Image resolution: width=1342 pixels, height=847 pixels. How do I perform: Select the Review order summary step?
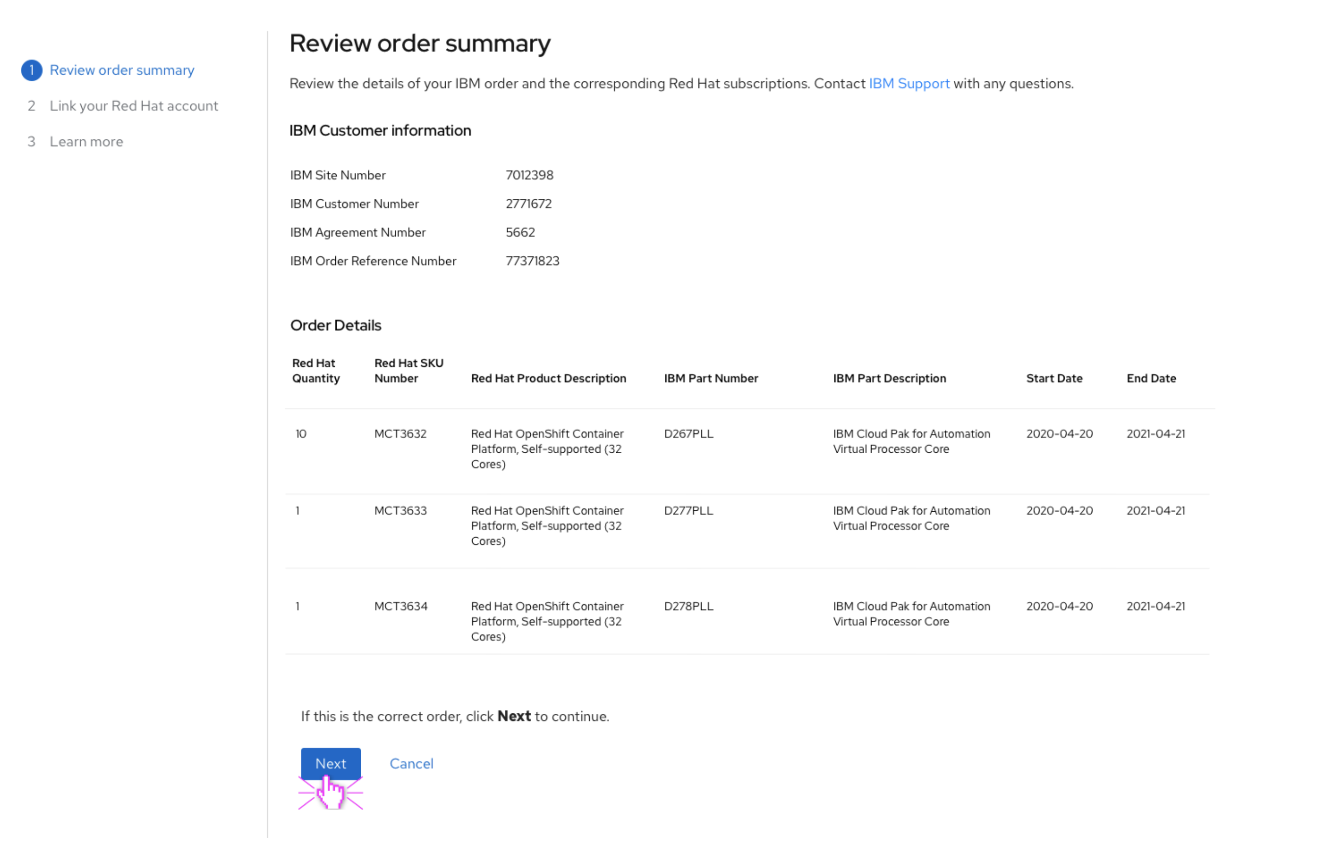122,70
